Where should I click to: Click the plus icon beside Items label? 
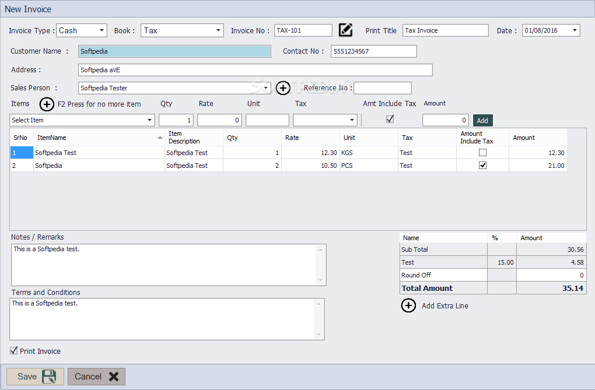[x=47, y=104]
